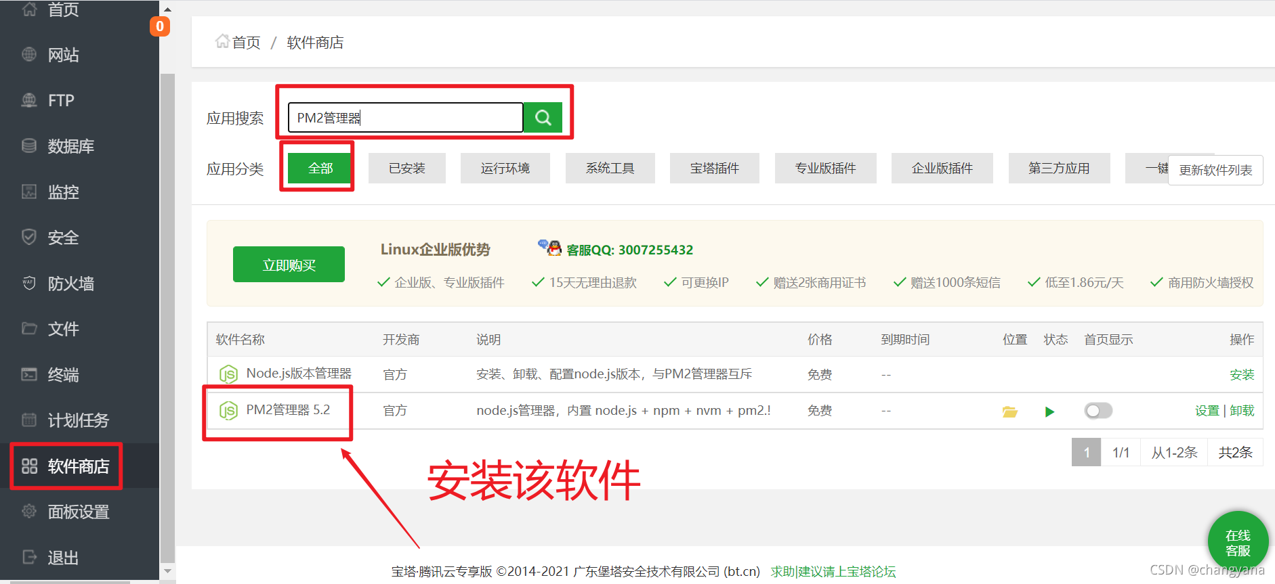Image resolution: width=1275 pixels, height=584 pixels.
Task: Select the 运行环境 category tab
Action: pos(505,168)
